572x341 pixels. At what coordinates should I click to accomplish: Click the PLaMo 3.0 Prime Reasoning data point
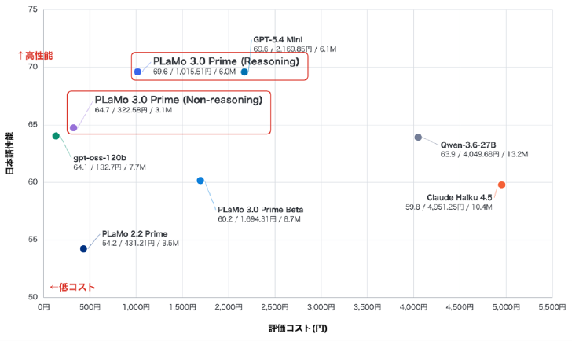click(137, 71)
